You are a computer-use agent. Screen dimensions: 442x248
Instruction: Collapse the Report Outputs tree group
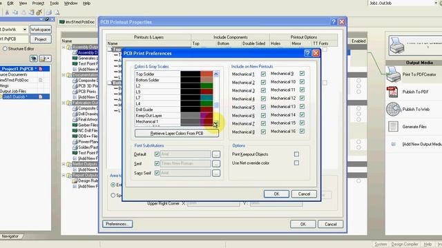pos(64,175)
